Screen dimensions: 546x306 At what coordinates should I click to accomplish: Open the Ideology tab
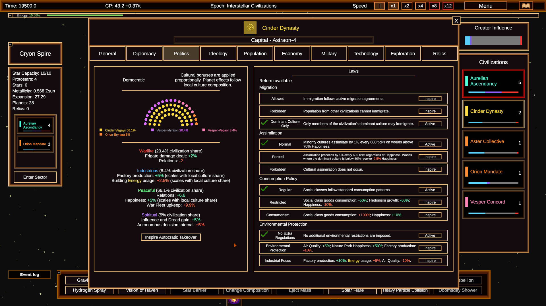[x=218, y=54]
